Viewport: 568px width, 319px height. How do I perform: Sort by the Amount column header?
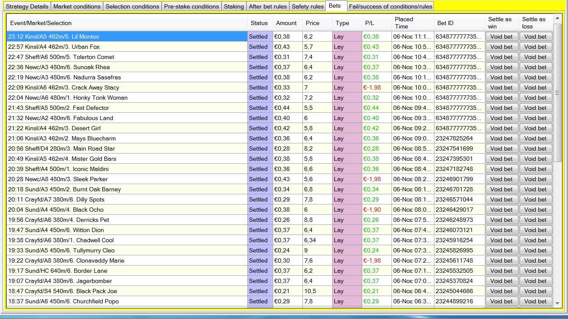point(288,23)
